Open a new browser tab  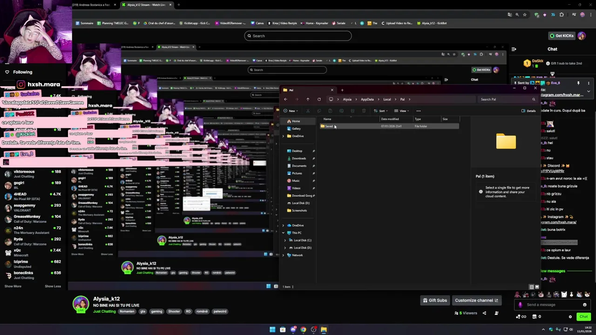click(x=179, y=5)
